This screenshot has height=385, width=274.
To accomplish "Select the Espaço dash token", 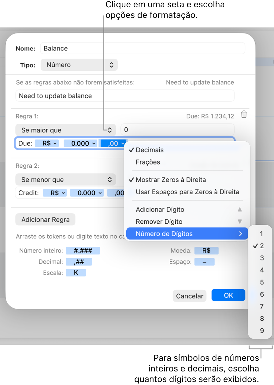I will [x=204, y=261].
